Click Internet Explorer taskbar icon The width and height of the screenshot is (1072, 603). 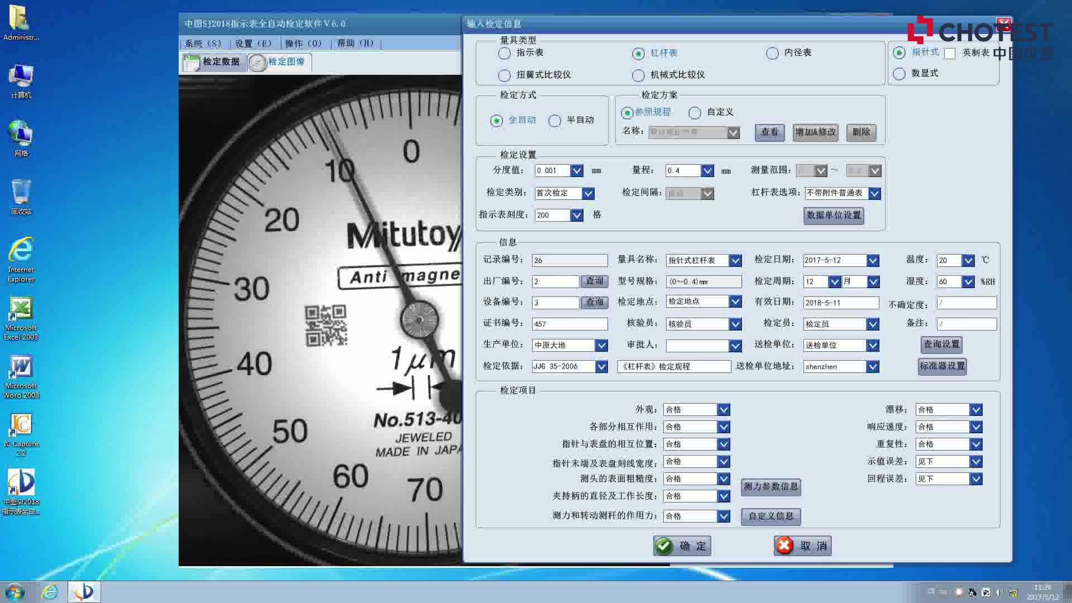pos(50,592)
